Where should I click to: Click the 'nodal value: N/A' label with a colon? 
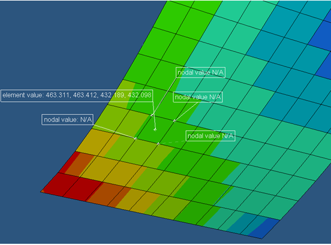click(x=68, y=120)
